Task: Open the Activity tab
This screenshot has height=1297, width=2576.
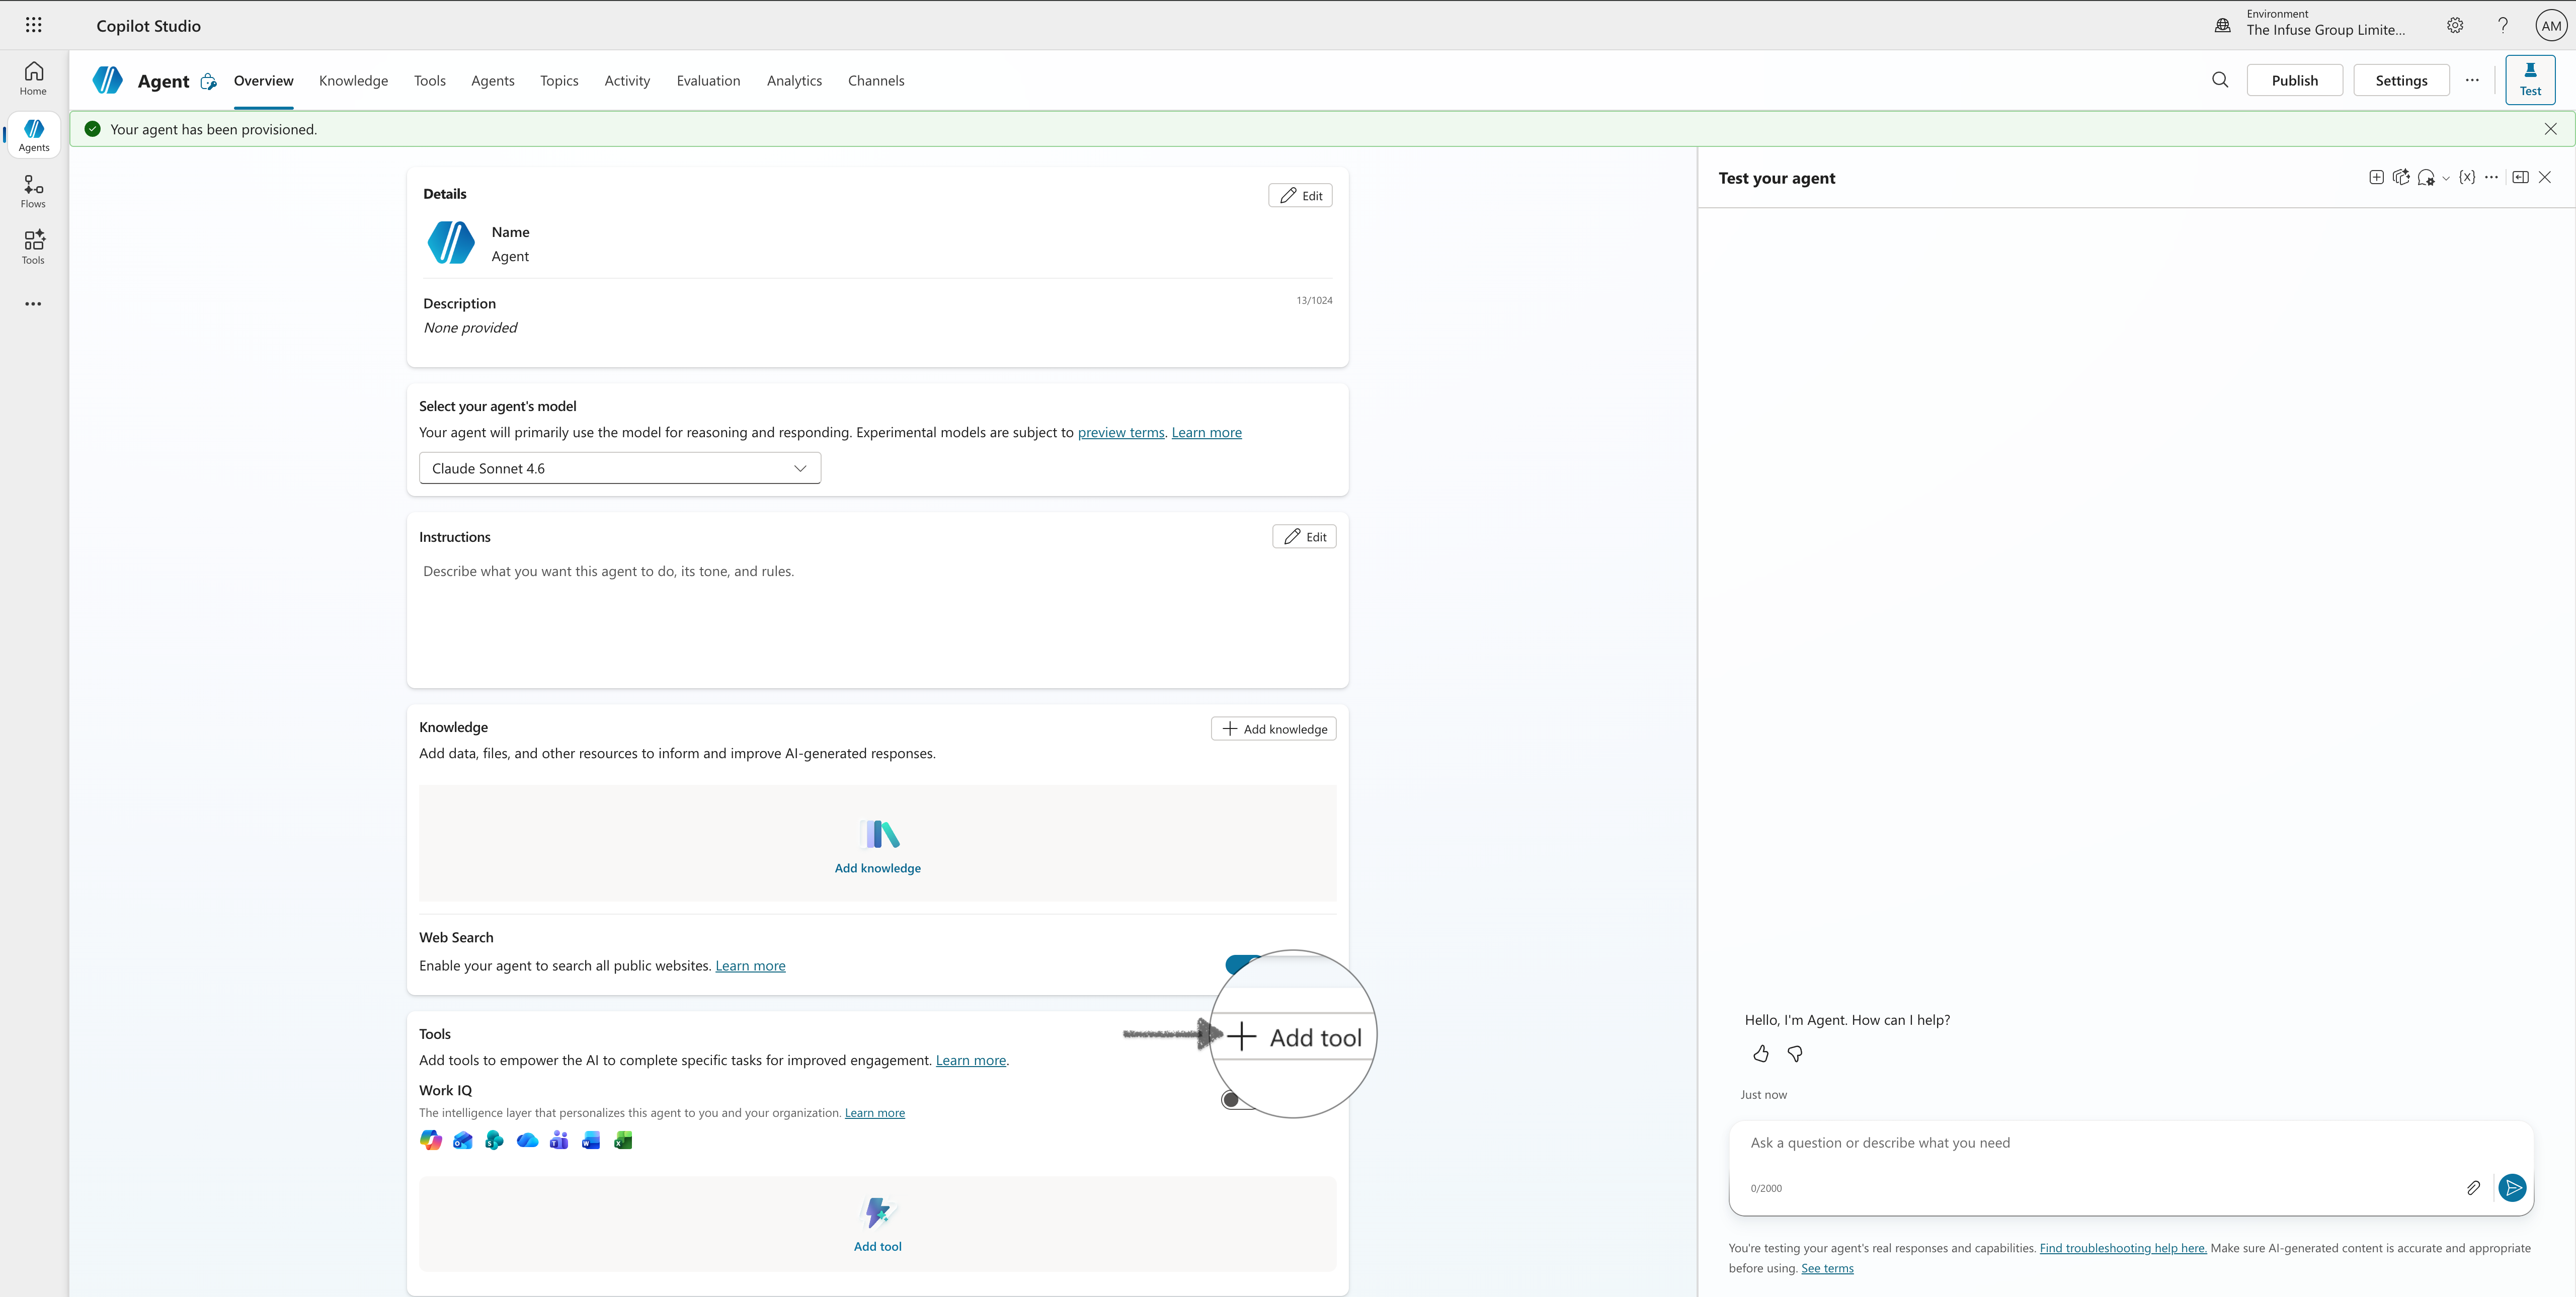Action: 627,81
